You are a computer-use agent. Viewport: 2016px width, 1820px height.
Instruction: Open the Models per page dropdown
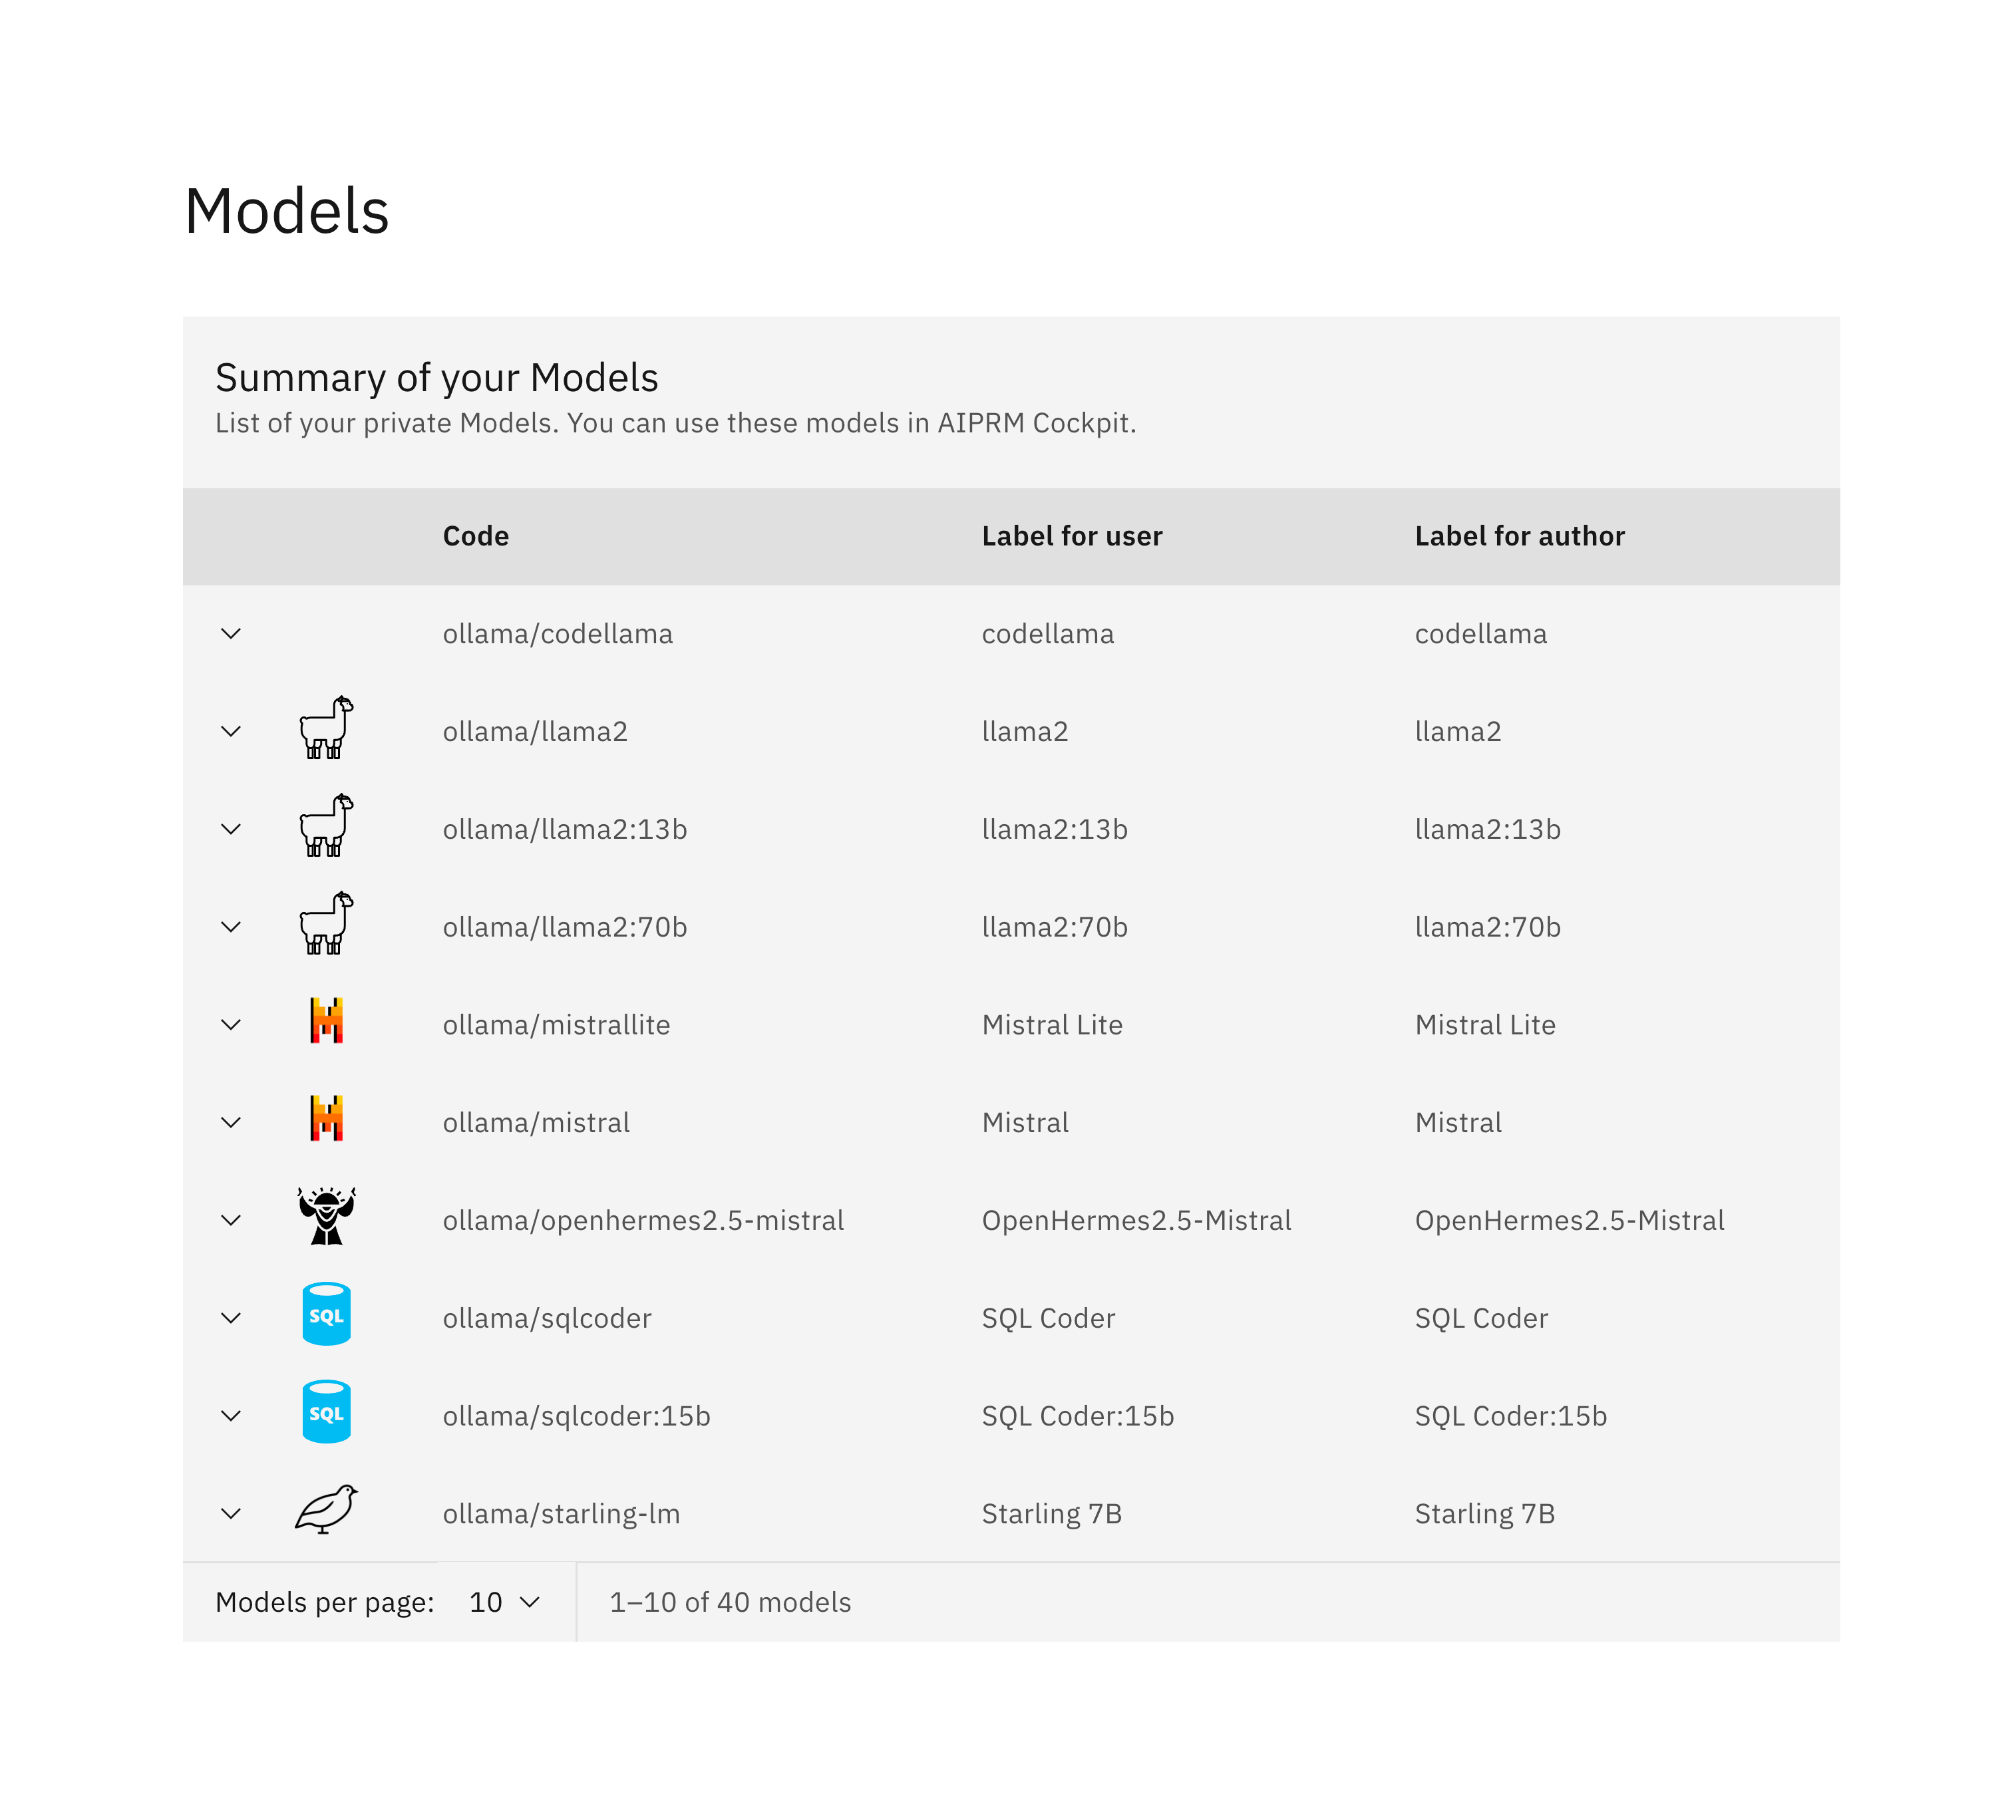(505, 1602)
